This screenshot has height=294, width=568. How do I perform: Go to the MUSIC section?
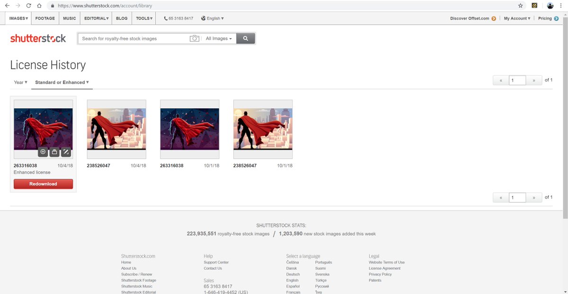point(70,18)
